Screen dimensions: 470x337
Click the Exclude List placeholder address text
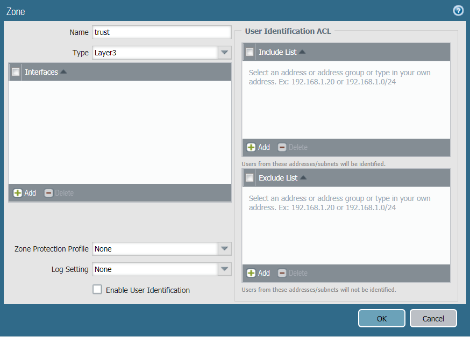click(x=340, y=203)
